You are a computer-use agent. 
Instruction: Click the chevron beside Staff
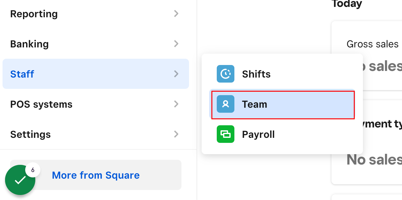176,74
